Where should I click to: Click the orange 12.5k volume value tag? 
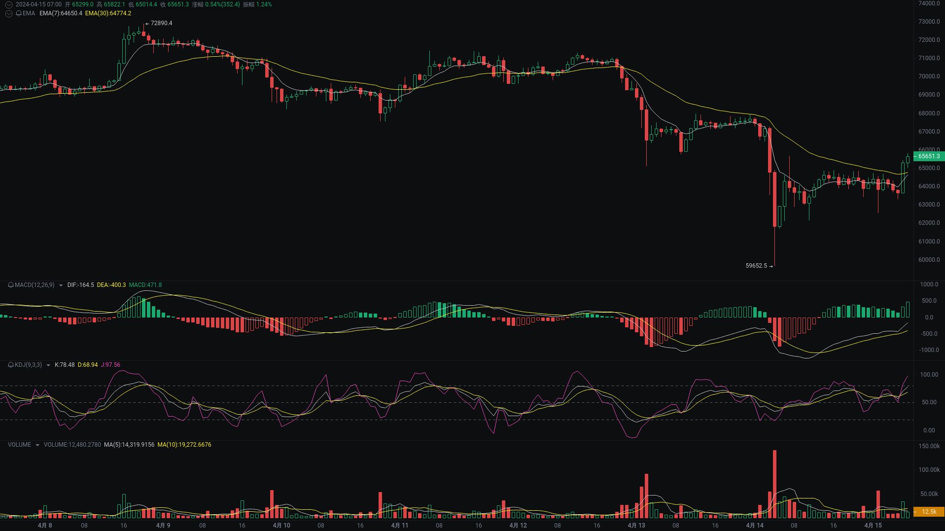click(929, 512)
